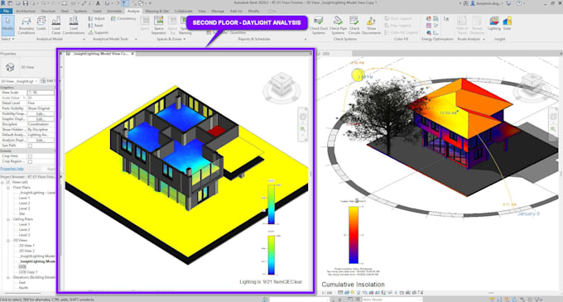Switch to the Massing & Site tab
Viewport: 563px width, 302px height.
click(x=157, y=11)
